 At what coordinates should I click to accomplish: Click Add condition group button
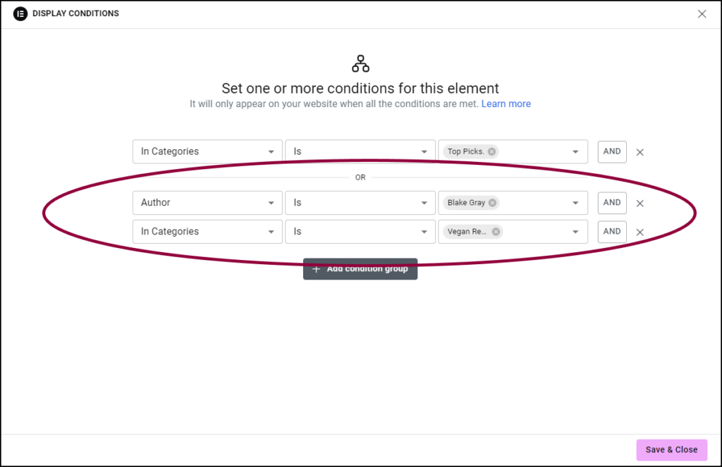(360, 269)
